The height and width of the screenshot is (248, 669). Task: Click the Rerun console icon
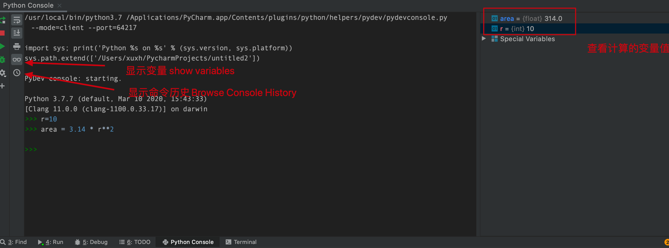pos(3,20)
